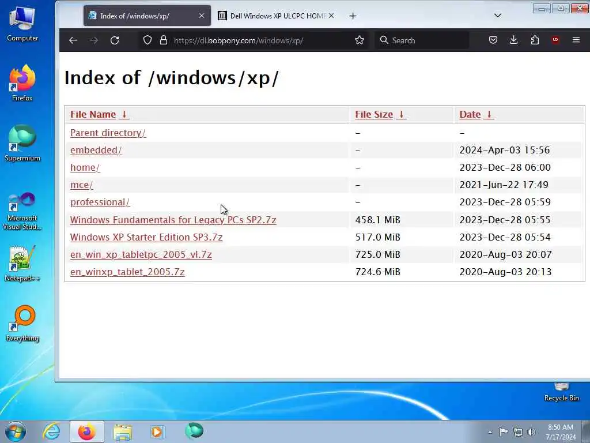Select the 724.6 MiB size cell
This screenshot has height=443, width=590.
tap(377, 272)
